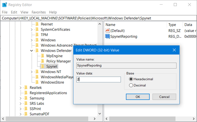Select the MpEngine folder icon
This screenshot has height=122, width=197.
pyautogui.click(x=43, y=56)
